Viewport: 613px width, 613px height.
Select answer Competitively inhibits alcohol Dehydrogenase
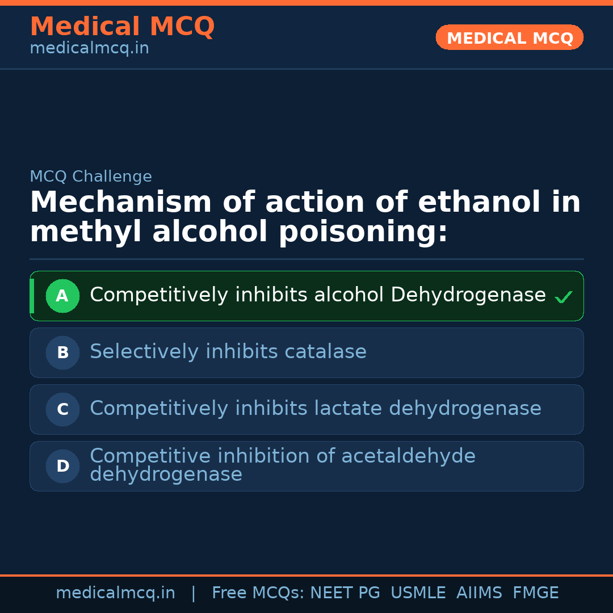317,295
